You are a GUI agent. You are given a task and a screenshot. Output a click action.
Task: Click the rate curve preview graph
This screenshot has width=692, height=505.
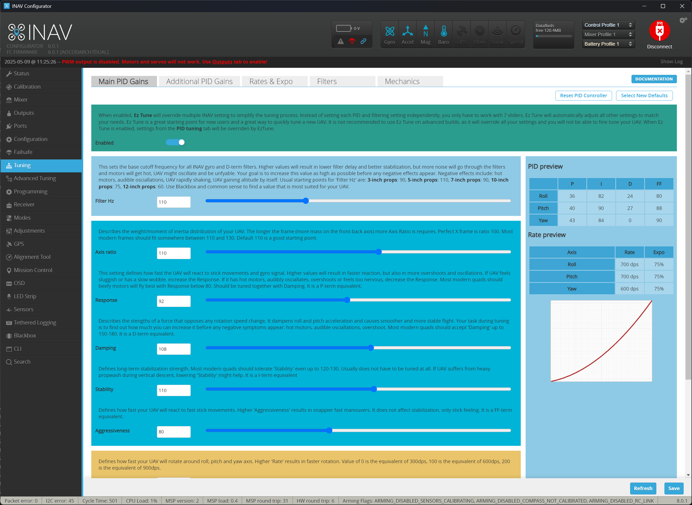pyautogui.click(x=601, y=341)
